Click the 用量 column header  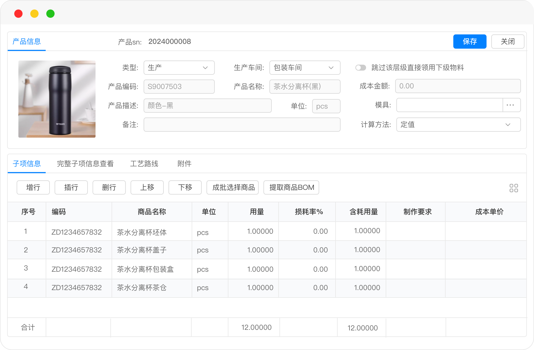[x=253, y=212]
